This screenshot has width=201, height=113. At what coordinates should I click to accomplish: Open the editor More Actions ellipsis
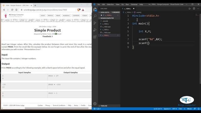pos(198,8)
